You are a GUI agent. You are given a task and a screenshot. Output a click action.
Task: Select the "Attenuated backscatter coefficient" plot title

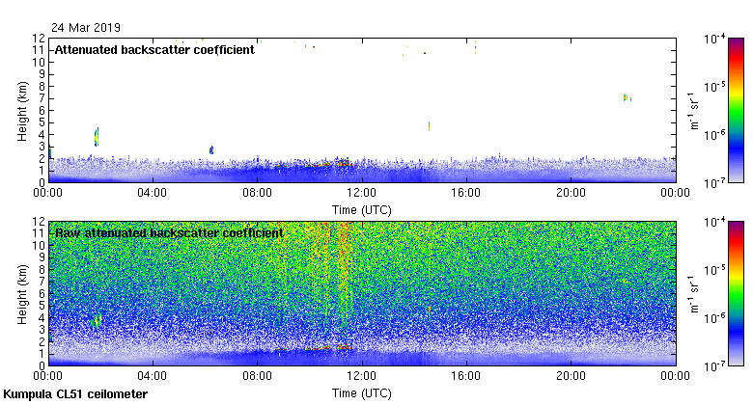154,50
